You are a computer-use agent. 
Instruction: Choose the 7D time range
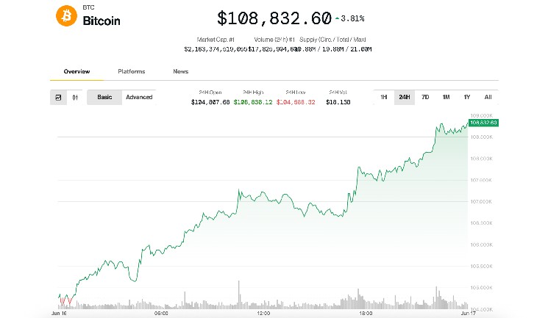click(425, 97)
